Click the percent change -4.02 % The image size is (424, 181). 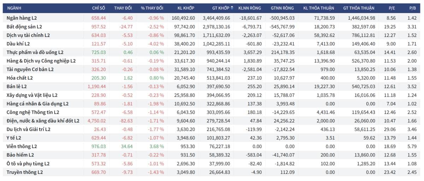click(x=155, y=43)
